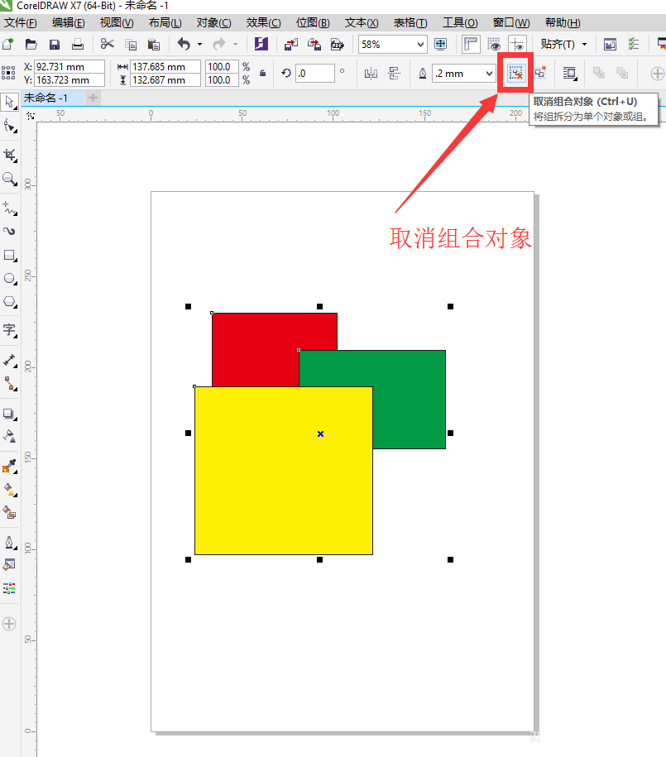
Task: Select the yellow rectangle on canvas
Action: pyautogui.click(x=284, y=471)
